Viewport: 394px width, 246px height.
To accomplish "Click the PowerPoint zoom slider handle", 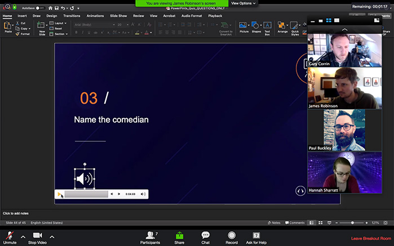I will [352, 223].
